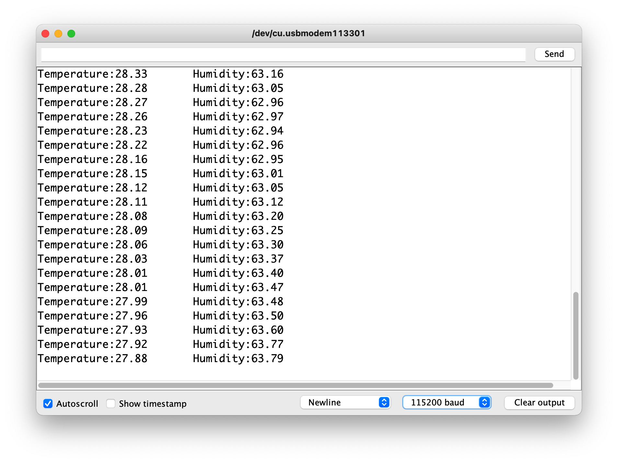Click the Humidity:62.97 reading

(238, 117)
